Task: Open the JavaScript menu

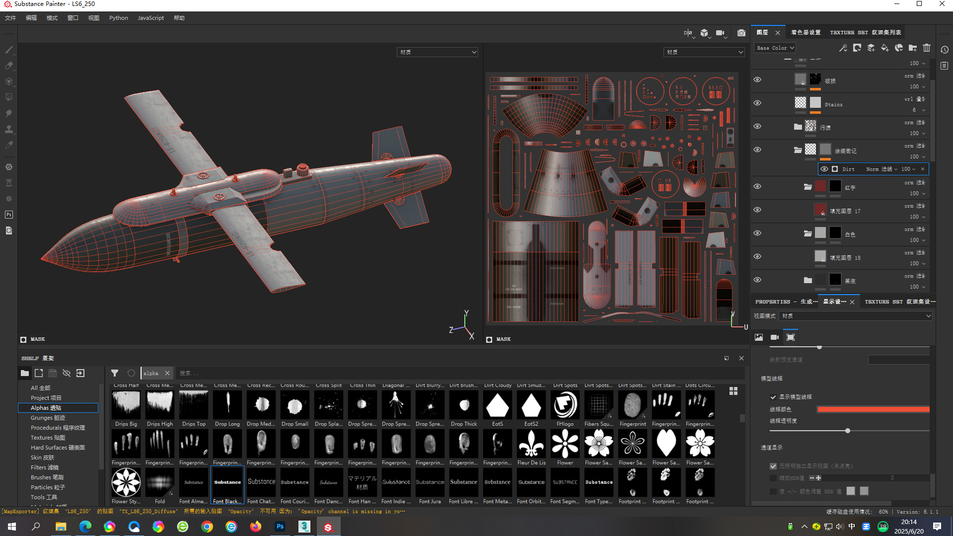Action: tap(151, 18)
